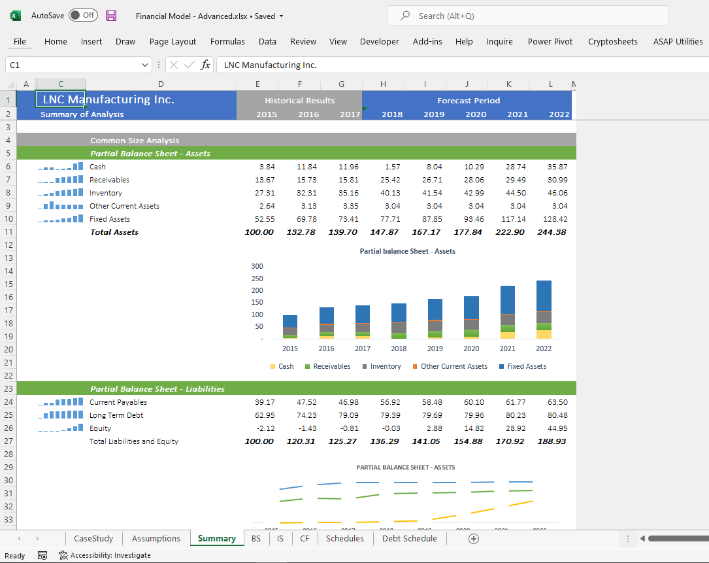The image size is (709, 563).
Task: Open the Power Pivot ribbon tab
Action: (x=550, y=42)
